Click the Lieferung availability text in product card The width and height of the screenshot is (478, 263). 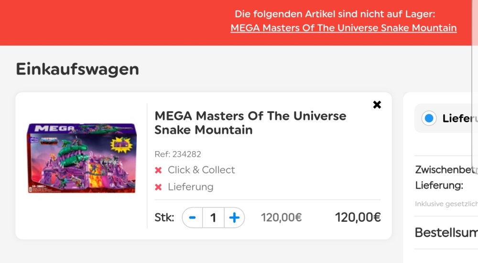191,186
